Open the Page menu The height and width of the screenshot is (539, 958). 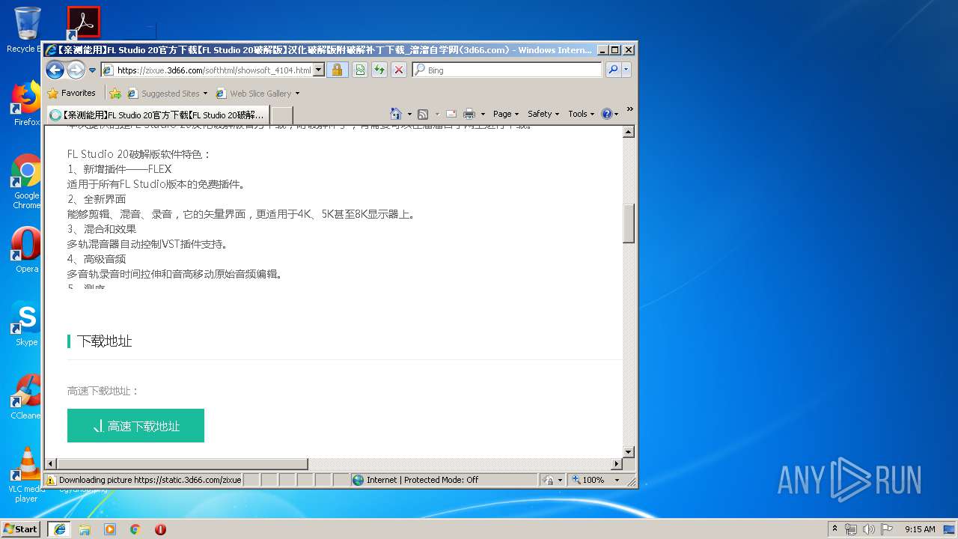[506, 114]
